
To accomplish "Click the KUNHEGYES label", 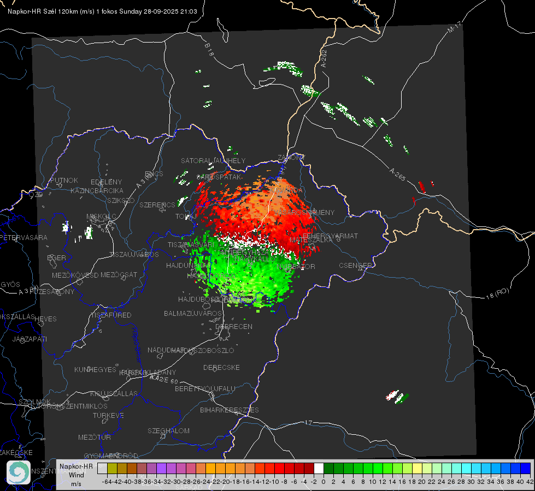I will 95,370.
